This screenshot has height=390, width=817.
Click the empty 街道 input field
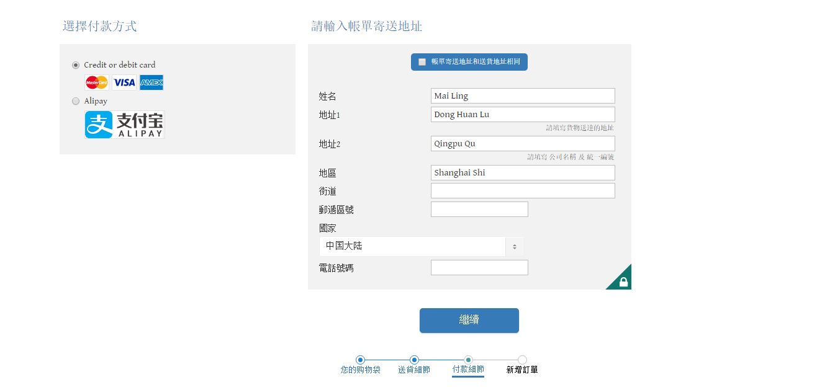pyautogui.click(x=523, y=190)
